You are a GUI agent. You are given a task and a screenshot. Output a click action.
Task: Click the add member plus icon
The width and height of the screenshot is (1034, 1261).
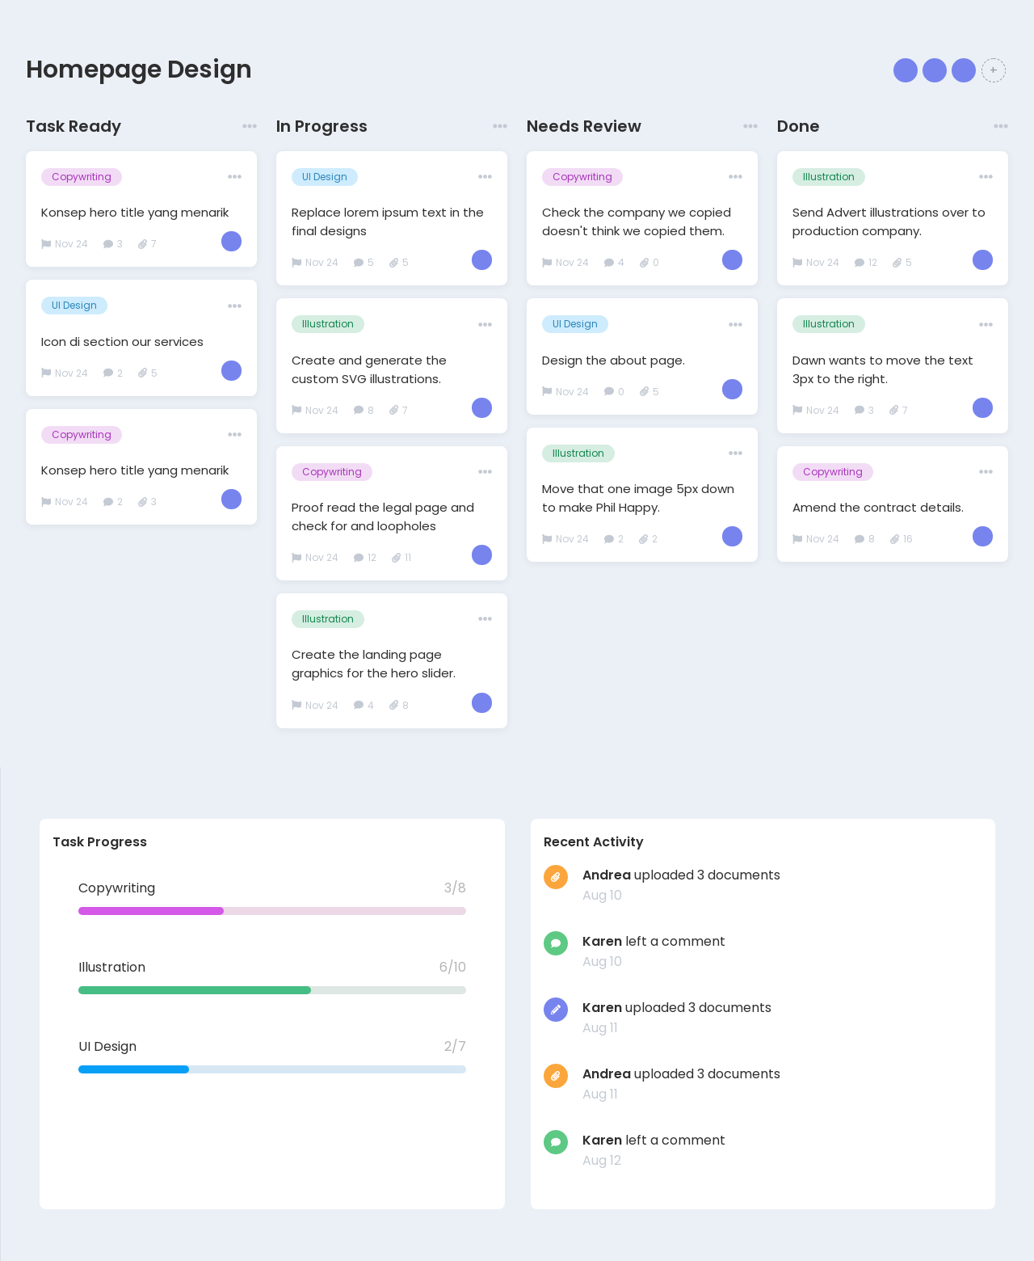[994, 70]
